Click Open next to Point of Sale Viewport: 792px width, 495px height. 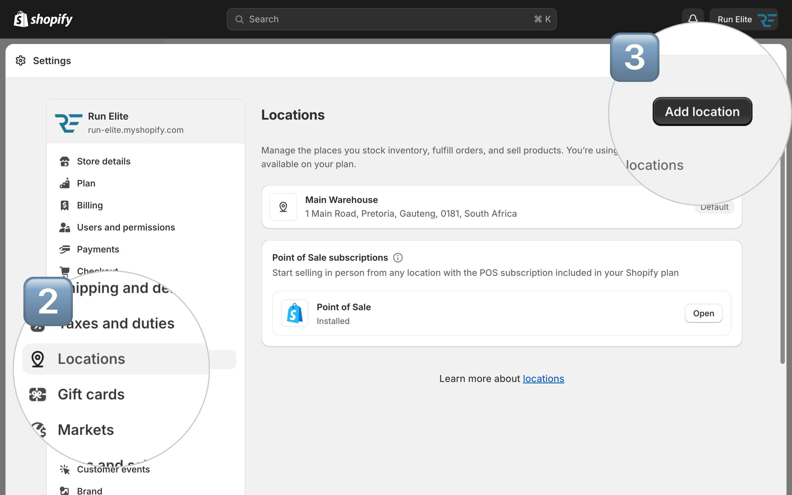[704, 313]
